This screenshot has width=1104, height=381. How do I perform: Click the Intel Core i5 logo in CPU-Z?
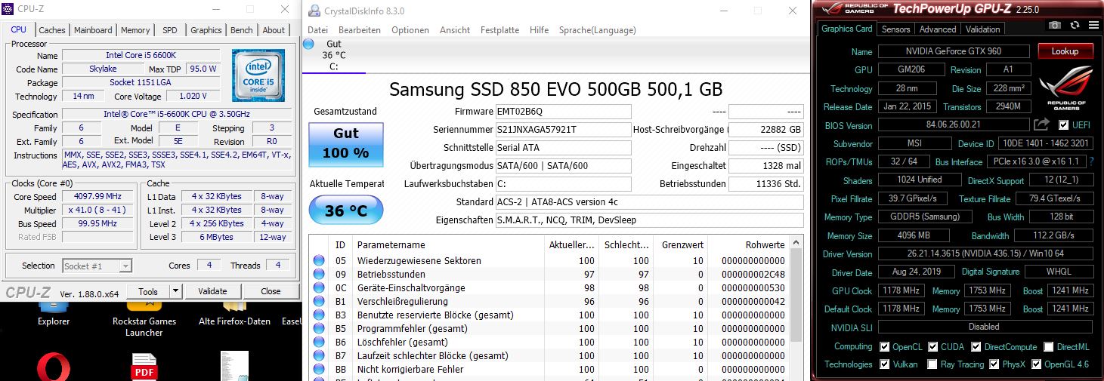pos(258,75)
